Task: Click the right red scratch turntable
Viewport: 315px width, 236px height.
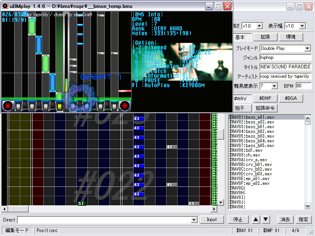Action: [x=124, y=105]
